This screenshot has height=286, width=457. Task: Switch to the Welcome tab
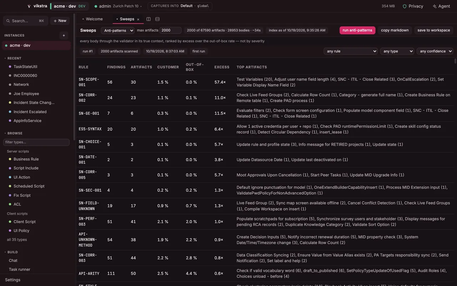92,19
